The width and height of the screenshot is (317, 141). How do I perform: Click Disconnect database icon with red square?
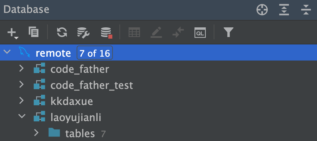(x=106, y=32)
